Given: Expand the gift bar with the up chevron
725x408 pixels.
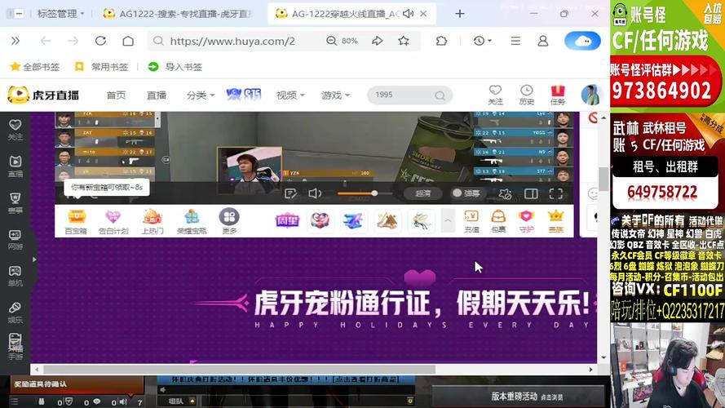Looking at the screenshot, I should 448,221.
